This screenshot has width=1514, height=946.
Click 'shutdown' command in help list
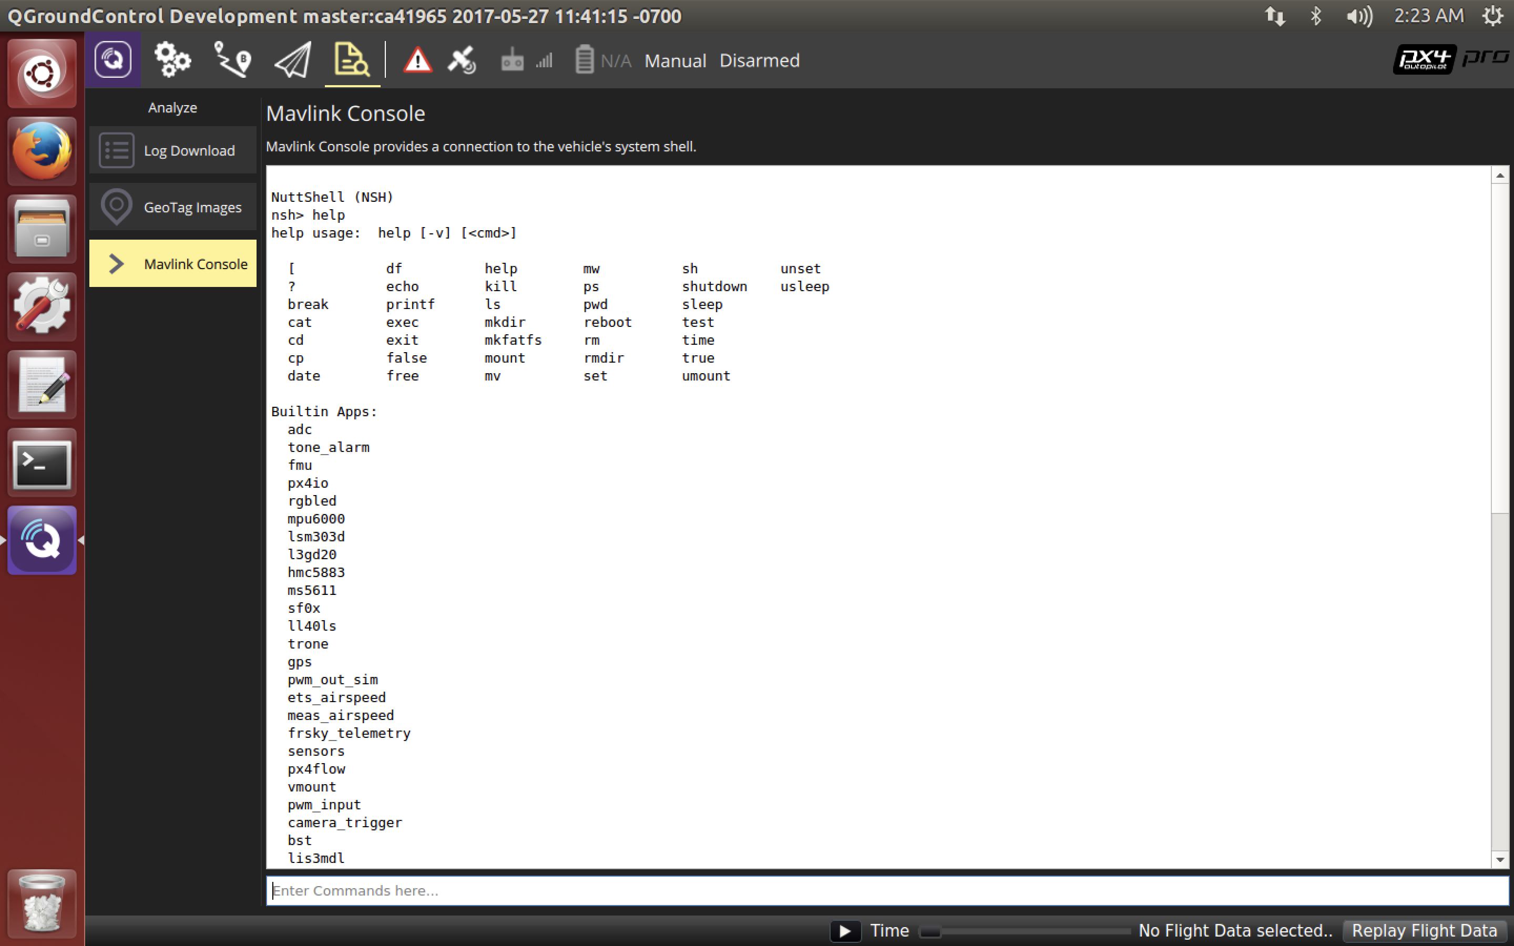(x=714, y=286)
